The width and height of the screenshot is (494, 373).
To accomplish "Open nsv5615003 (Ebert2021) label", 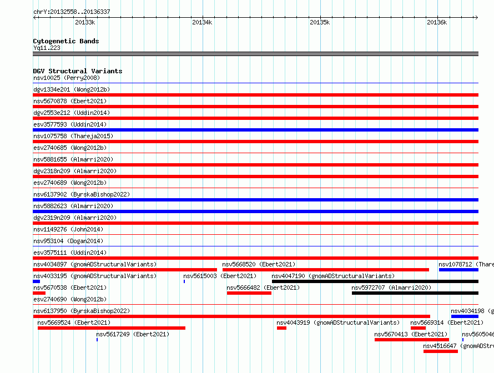I will click(220, 276).
